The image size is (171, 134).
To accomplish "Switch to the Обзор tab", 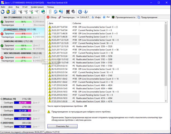I will tap(52, 17).
